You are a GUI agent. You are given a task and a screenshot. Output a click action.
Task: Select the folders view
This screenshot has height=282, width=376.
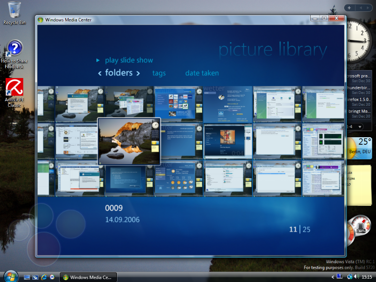click(x=119, y=73)
